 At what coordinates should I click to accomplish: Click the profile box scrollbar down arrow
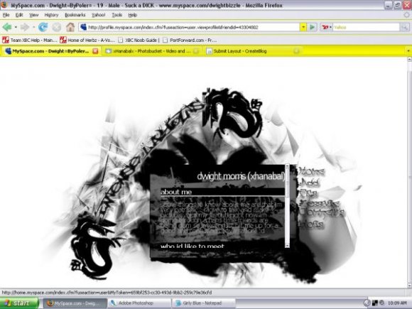(287, 245)
